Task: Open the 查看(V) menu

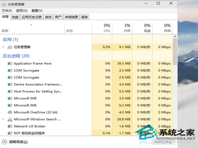Action: 37,11
